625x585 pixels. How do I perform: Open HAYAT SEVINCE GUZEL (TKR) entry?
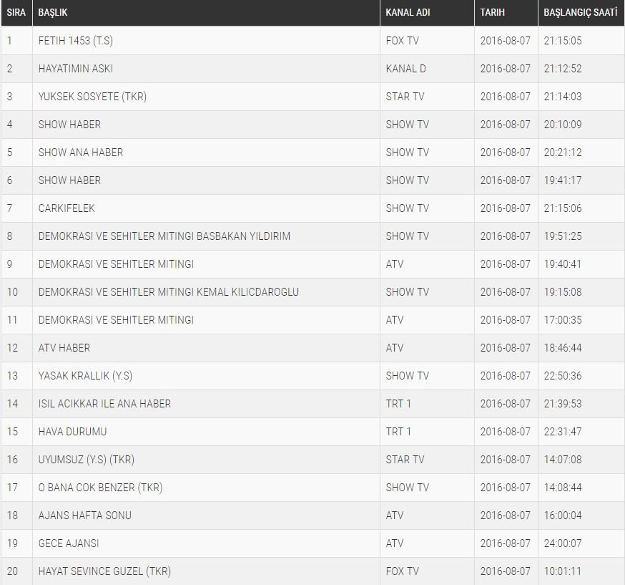tap(104, 571)
